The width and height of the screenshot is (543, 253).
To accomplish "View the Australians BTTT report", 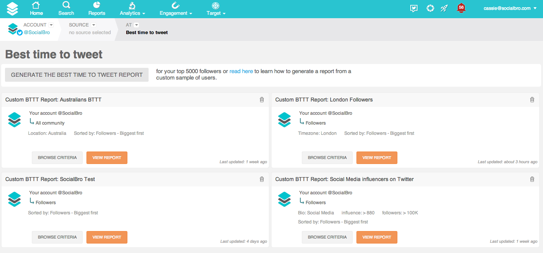I will [x=107, y=158].
